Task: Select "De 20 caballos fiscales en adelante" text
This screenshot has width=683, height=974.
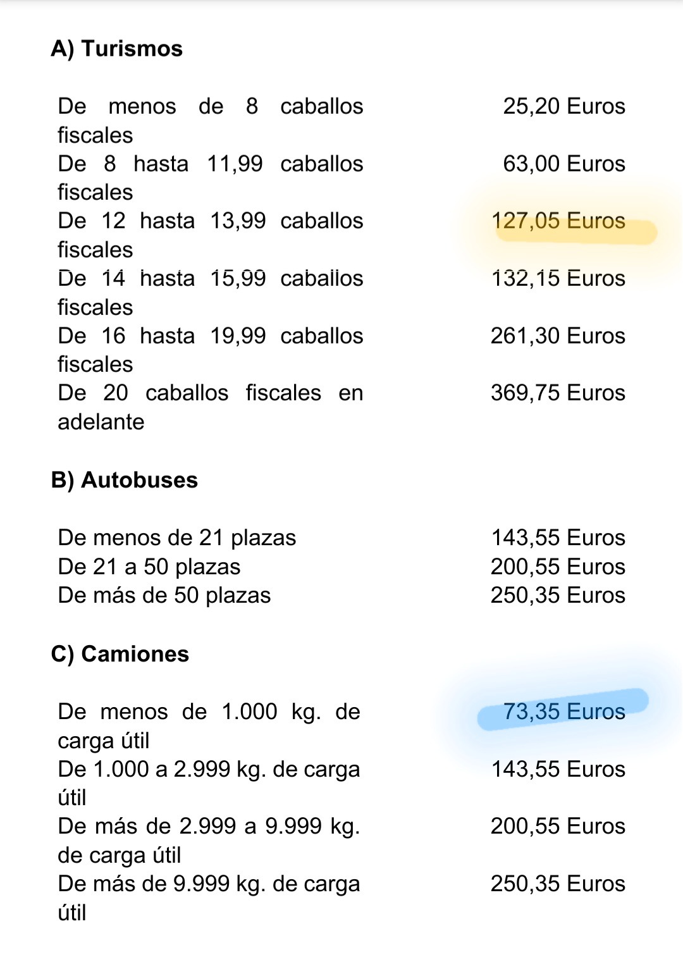Action: [210, 393]
